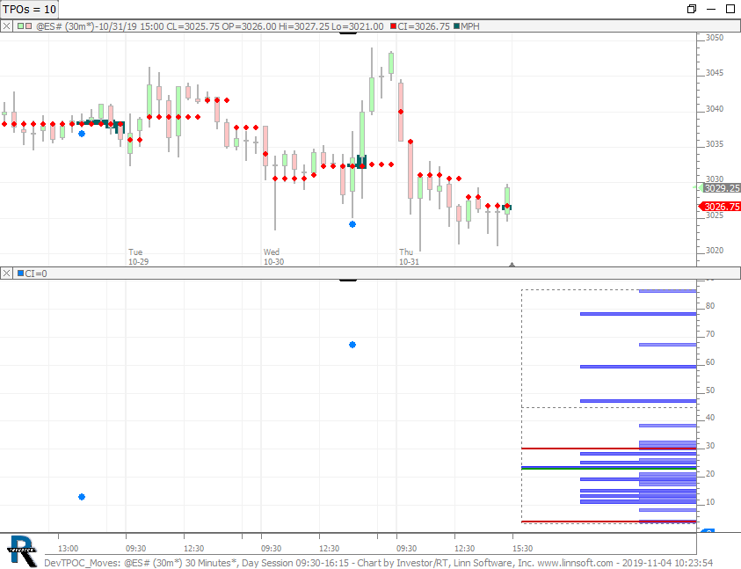Screen dimensions: 741x569
Task: Click the TPOs = 10 button
Action: 29,9
